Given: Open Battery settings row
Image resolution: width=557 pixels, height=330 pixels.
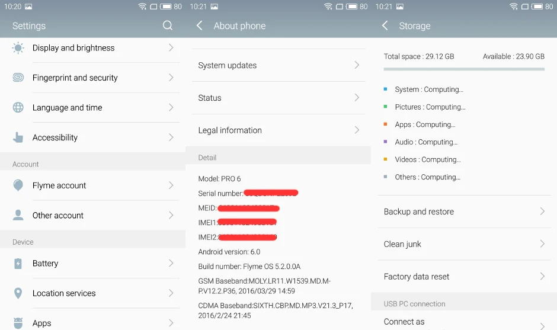Looking at the screenshot, I should (92, 263).
